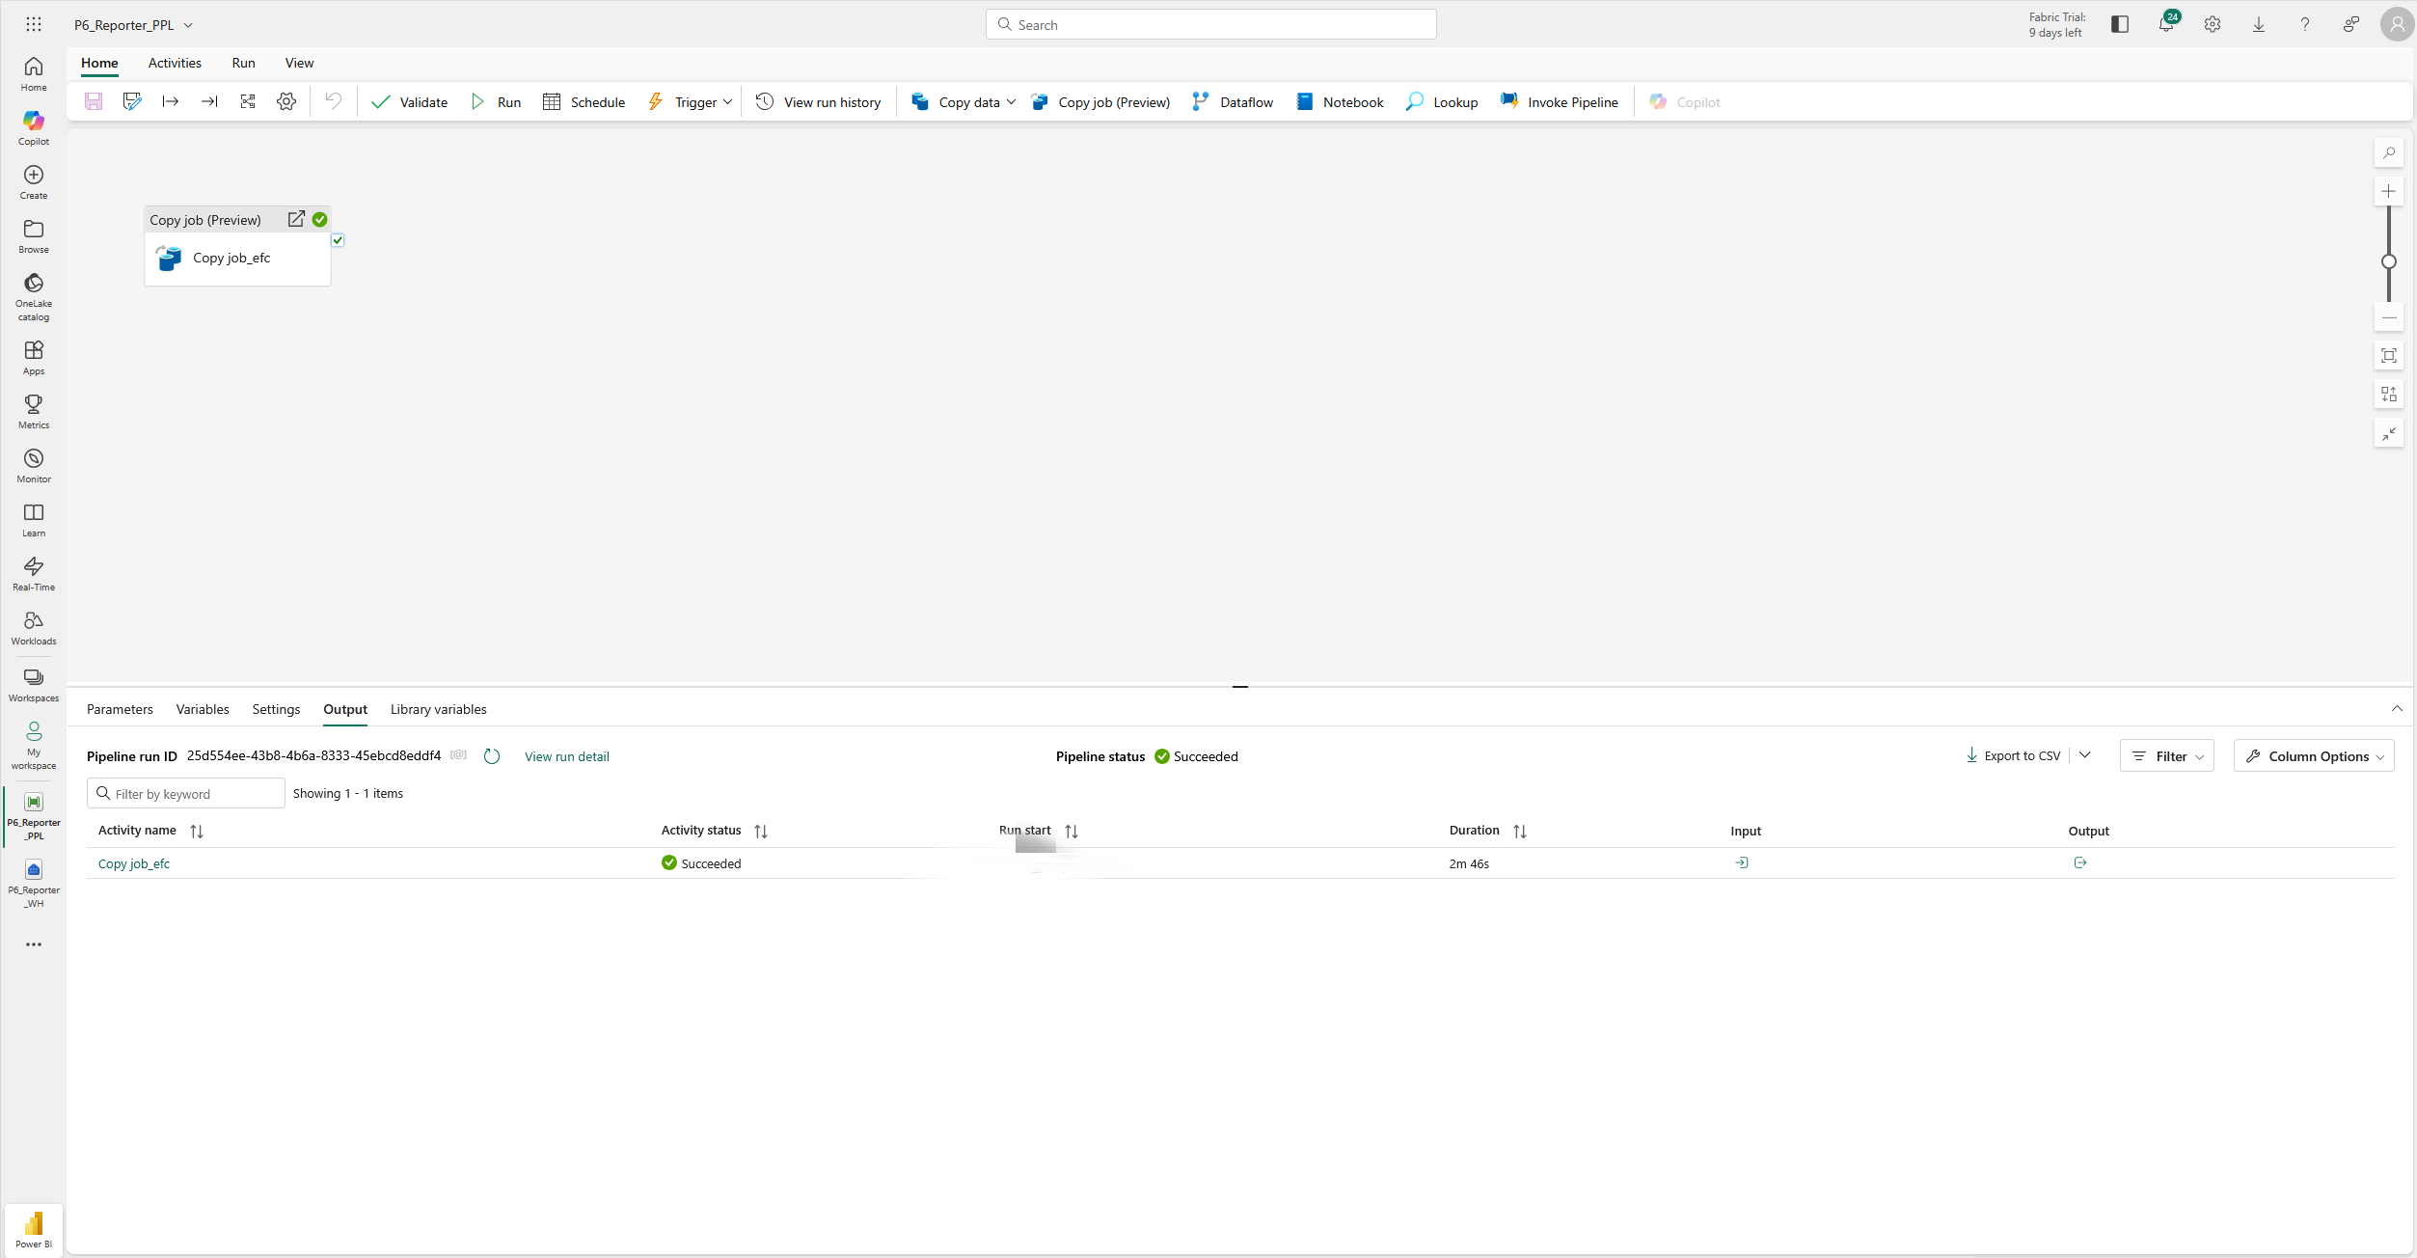This screenshot has height=1258, width=2417.
Task: Toggle sort on Duration column
Action: point(1519,831)
